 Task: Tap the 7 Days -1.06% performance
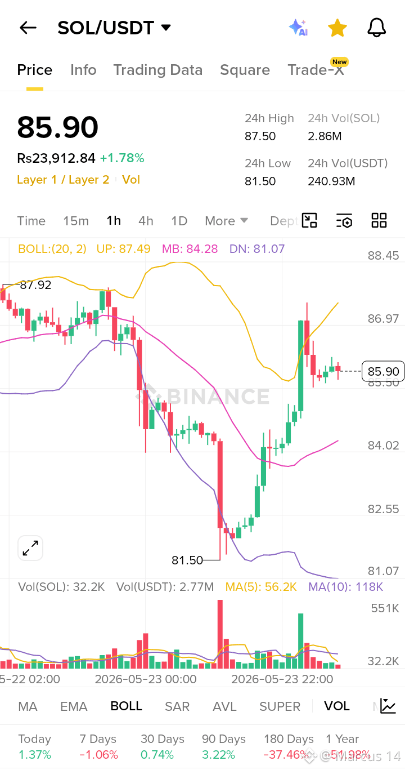pos(98,746)
